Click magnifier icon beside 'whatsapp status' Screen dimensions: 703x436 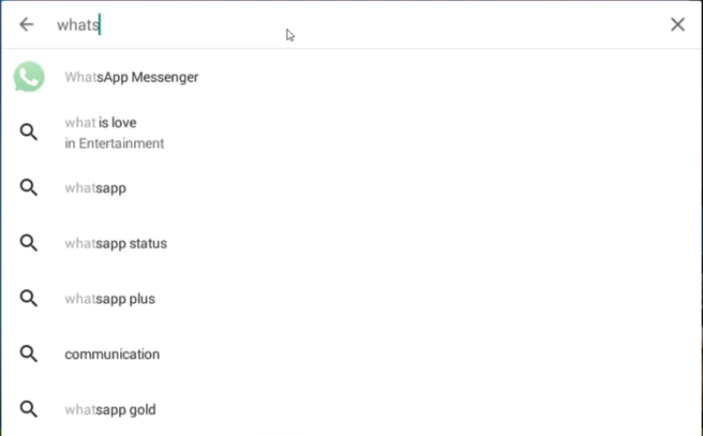click(x=29, y=243)
